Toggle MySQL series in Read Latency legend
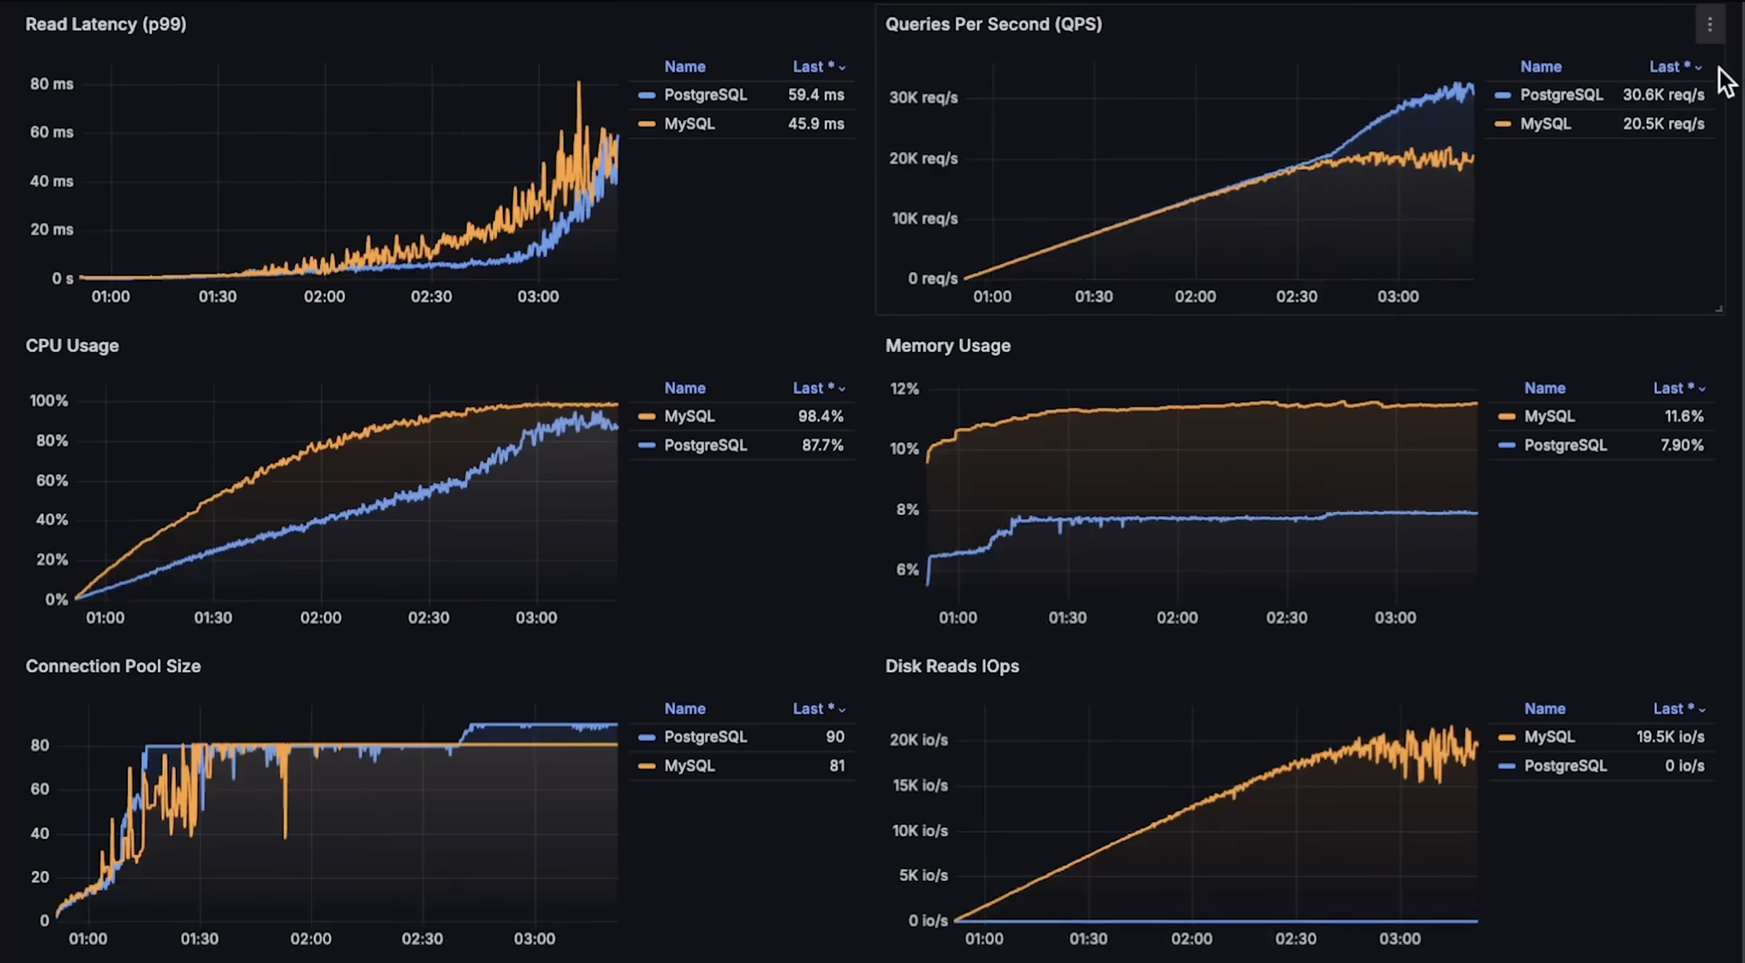 [x=689, y=124]
